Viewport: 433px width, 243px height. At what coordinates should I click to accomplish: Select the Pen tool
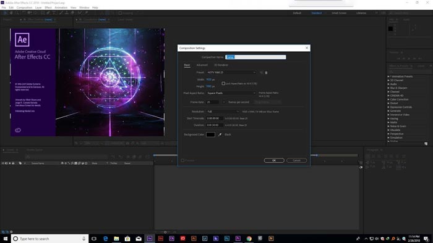(x=48, y=13)
